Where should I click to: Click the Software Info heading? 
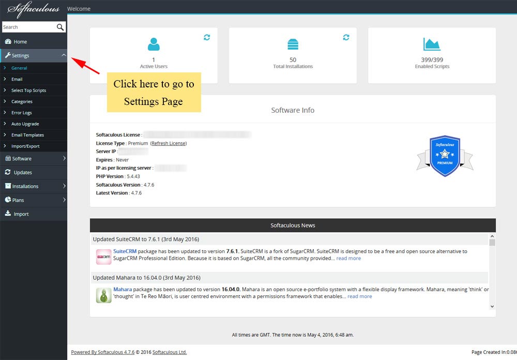(x=293, y=110)
